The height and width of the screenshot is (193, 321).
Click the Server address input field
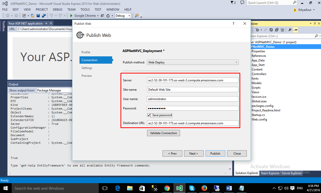(x=193, y=80)
